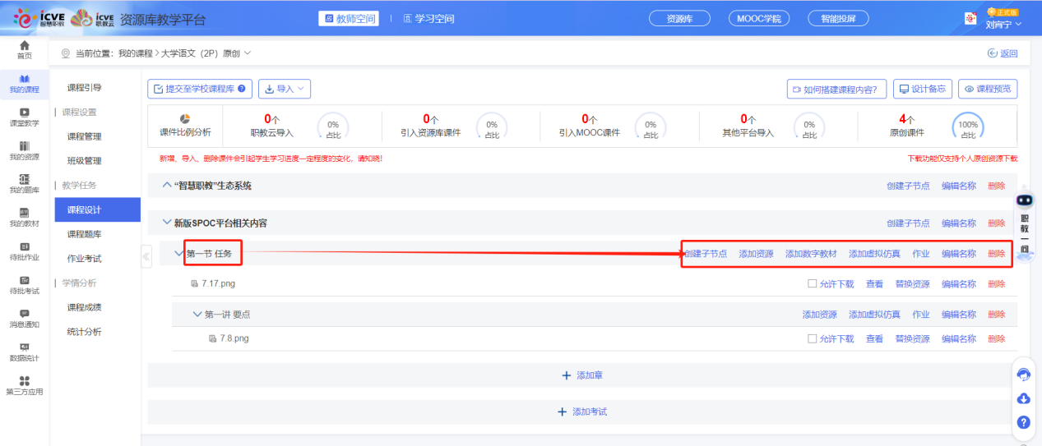1042x446 pixels.
Task: Open 第三方应用 apps icon
Action: click(x=25, y=382)
